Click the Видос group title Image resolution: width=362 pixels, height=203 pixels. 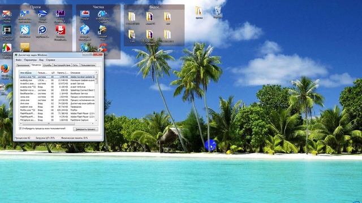pyautogui.click(x=154, y=7)
